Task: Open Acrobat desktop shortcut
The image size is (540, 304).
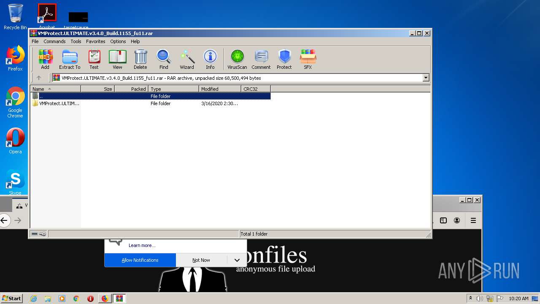Action: [x=47, y=16]
